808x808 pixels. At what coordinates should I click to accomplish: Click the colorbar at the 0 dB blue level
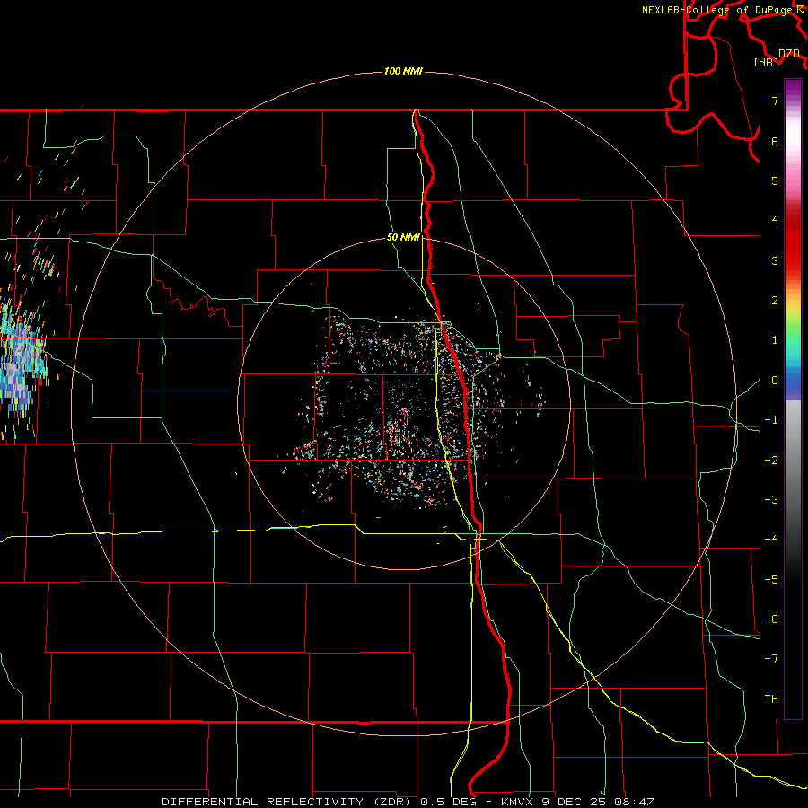[793, 381]
